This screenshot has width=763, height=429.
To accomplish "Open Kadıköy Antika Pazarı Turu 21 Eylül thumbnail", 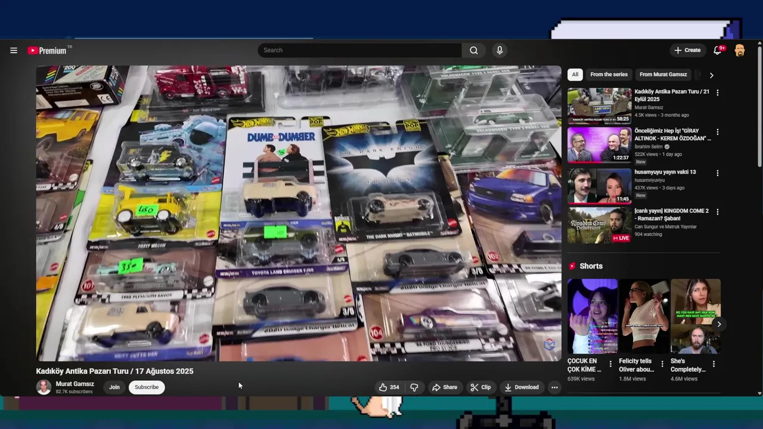I will [600, 105].
